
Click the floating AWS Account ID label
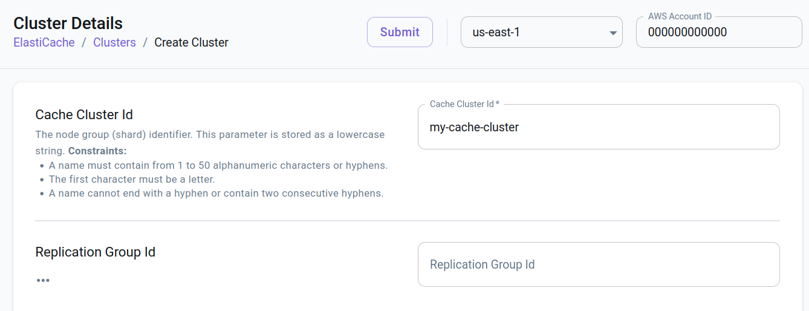(680, 16)
